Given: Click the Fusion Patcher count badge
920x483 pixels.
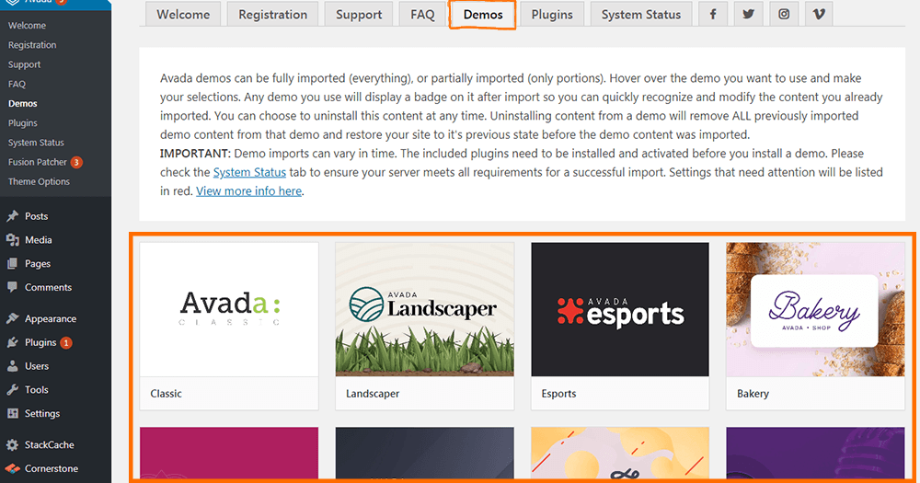Looking at the screenshot, I should 76,162.
